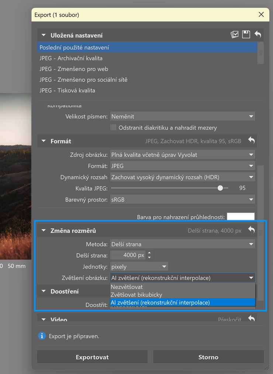Enable Odstranit diakritiku a nahradit mezery checkbox

click(x=114, y=128)
